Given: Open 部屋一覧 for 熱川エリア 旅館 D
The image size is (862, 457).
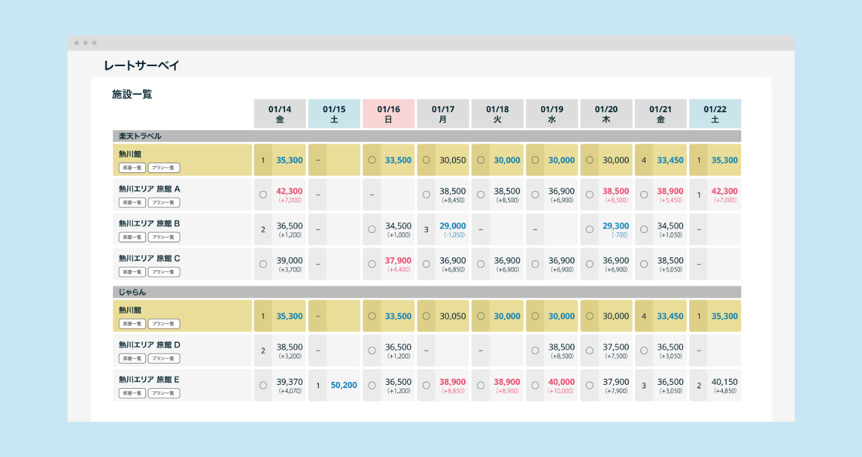Looking at the screenshot, I should click(x=132, y=358).
